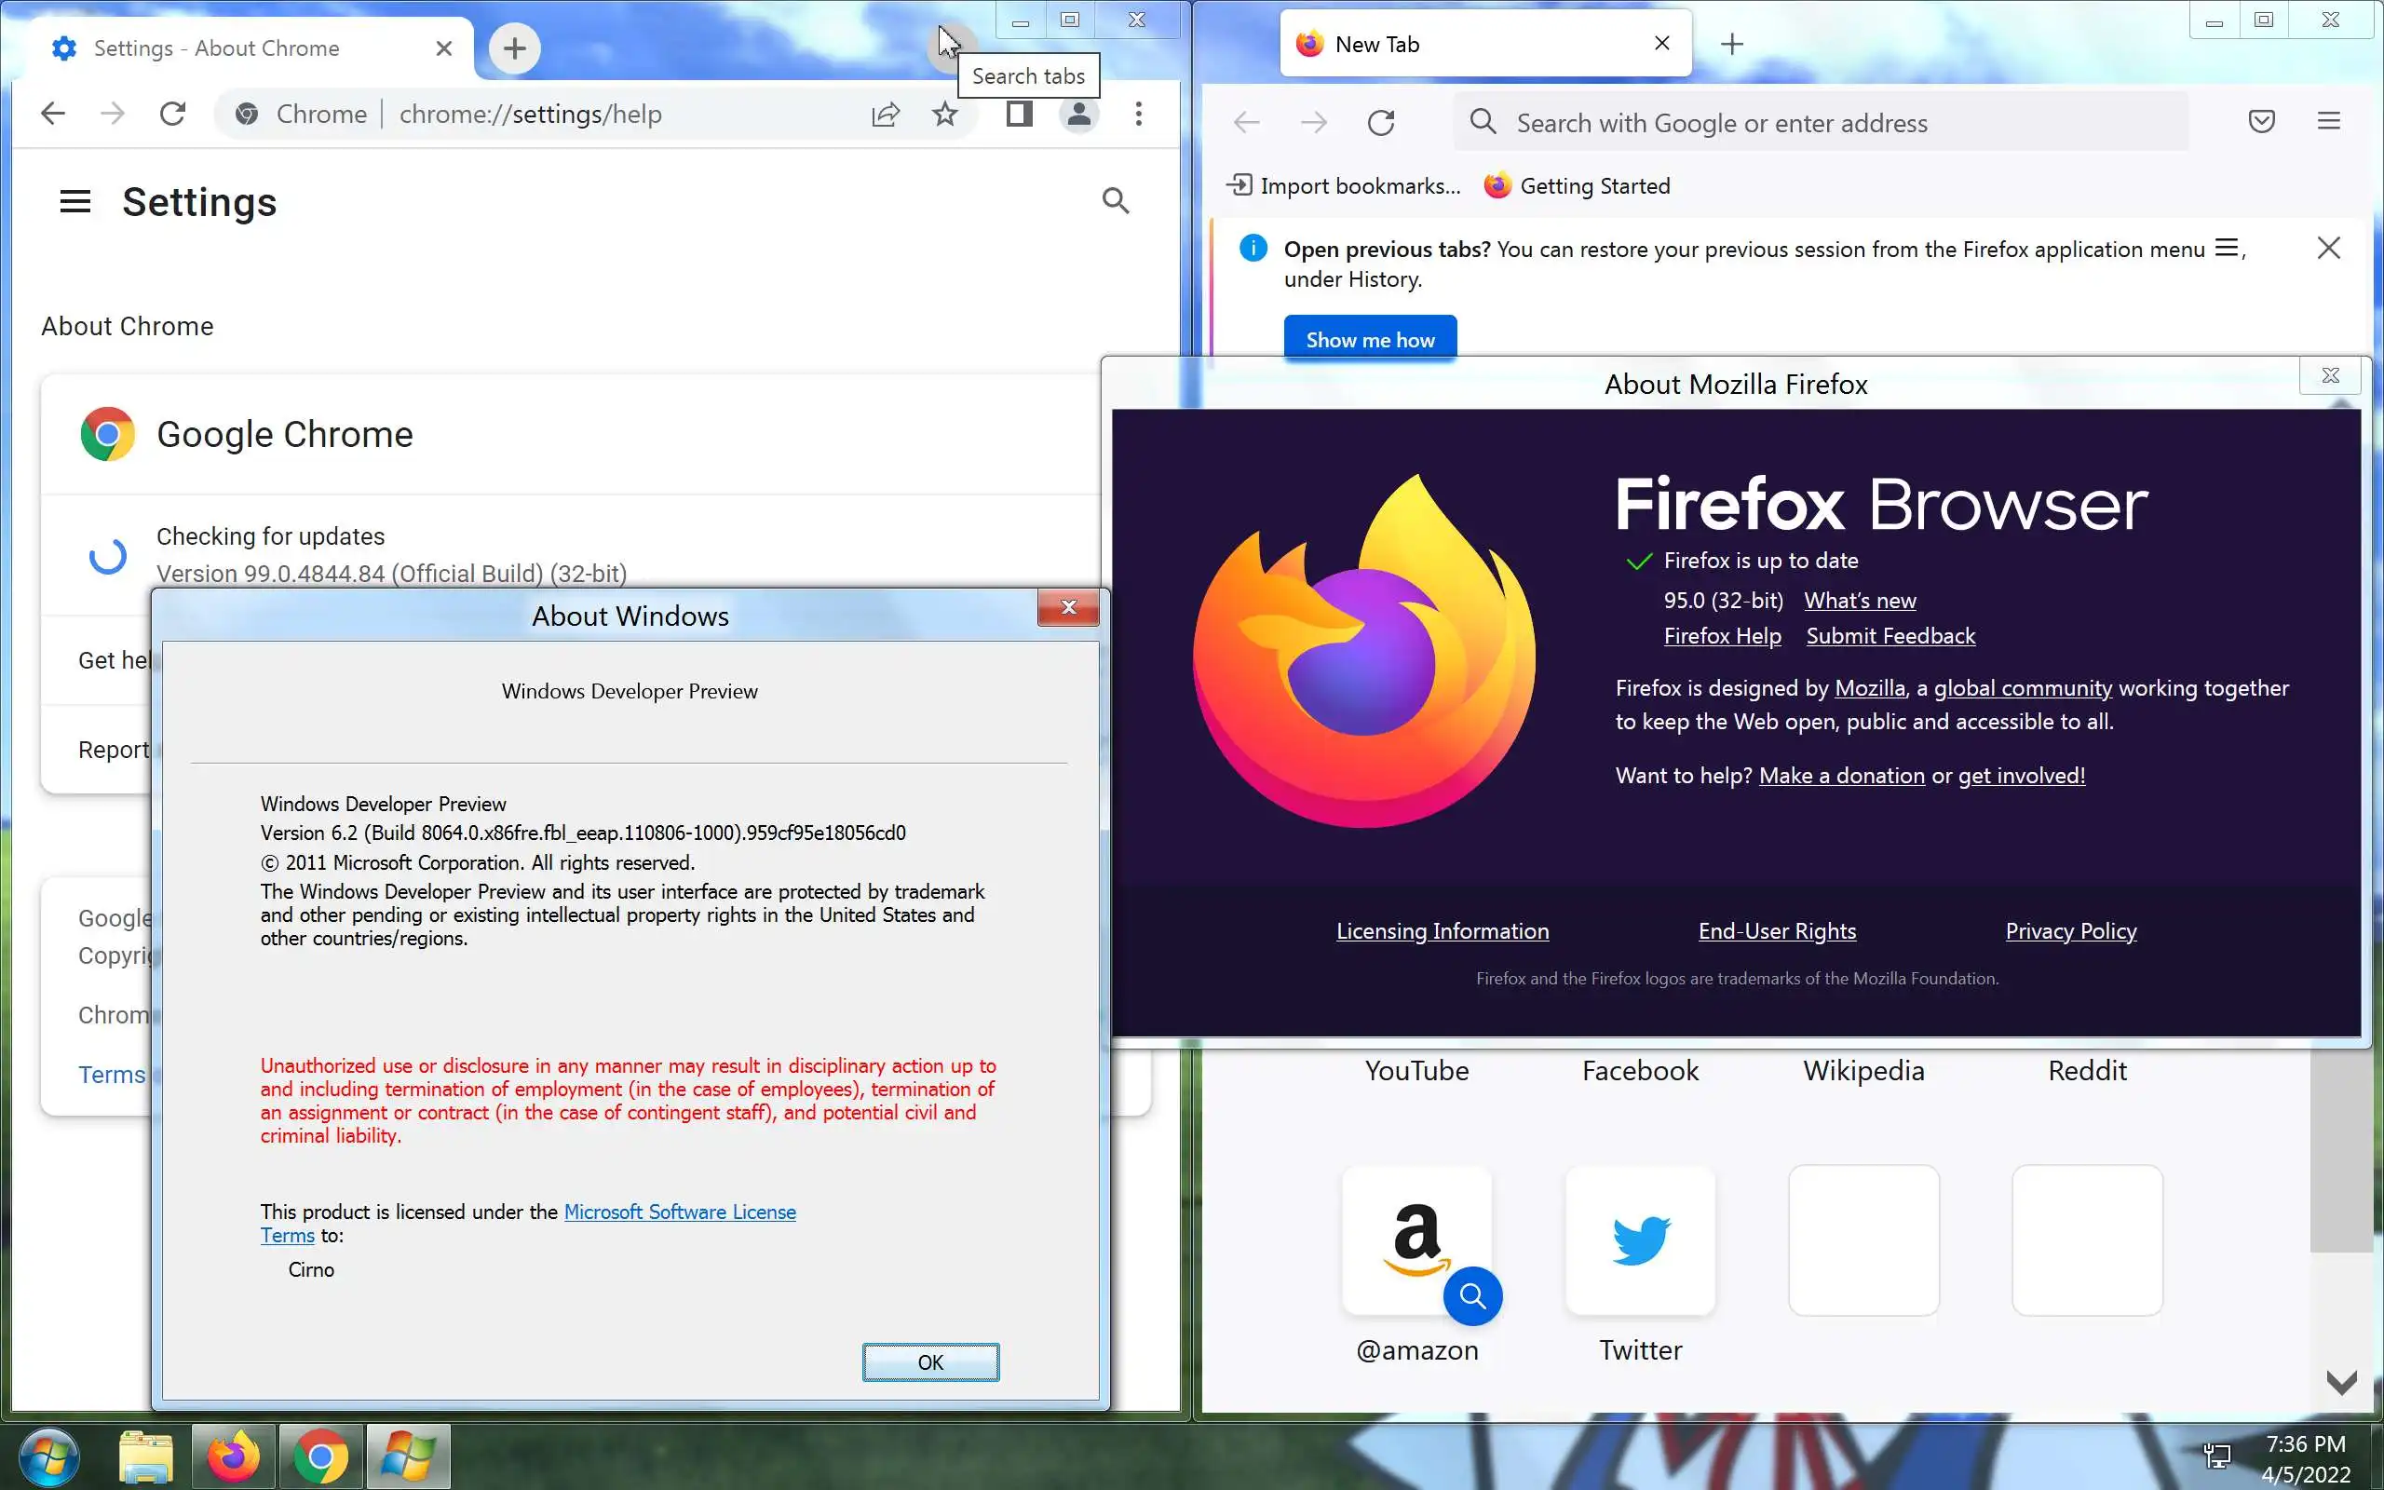Bookmark this page with star icon
Viewport: 2384px width, 1490px height.
(944, 115)
